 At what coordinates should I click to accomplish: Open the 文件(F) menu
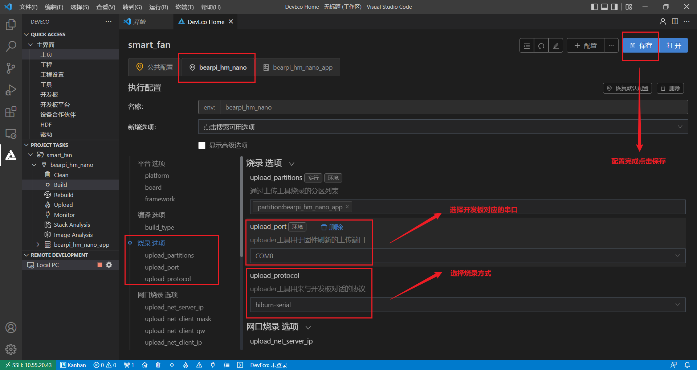(28, 7)
